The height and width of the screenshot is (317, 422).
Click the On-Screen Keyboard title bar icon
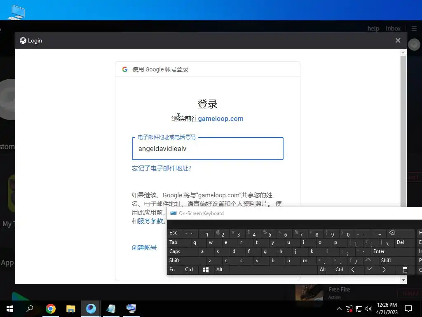point(173,213)
